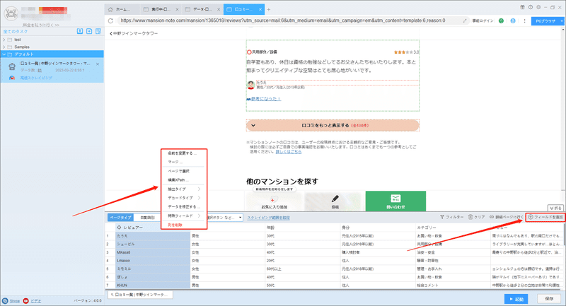Click the スクレイピング範囲を設定 link
This screenshot has height=306, width=566.
(x=268, y=218)
